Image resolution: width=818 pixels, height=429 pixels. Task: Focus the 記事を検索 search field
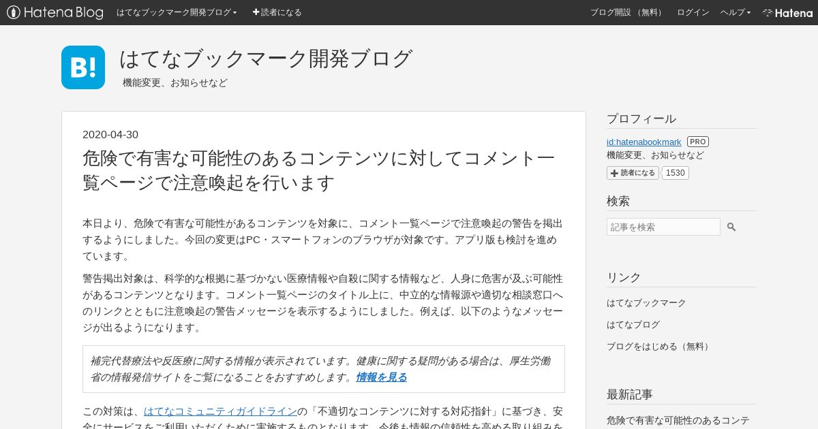[663, 227]
